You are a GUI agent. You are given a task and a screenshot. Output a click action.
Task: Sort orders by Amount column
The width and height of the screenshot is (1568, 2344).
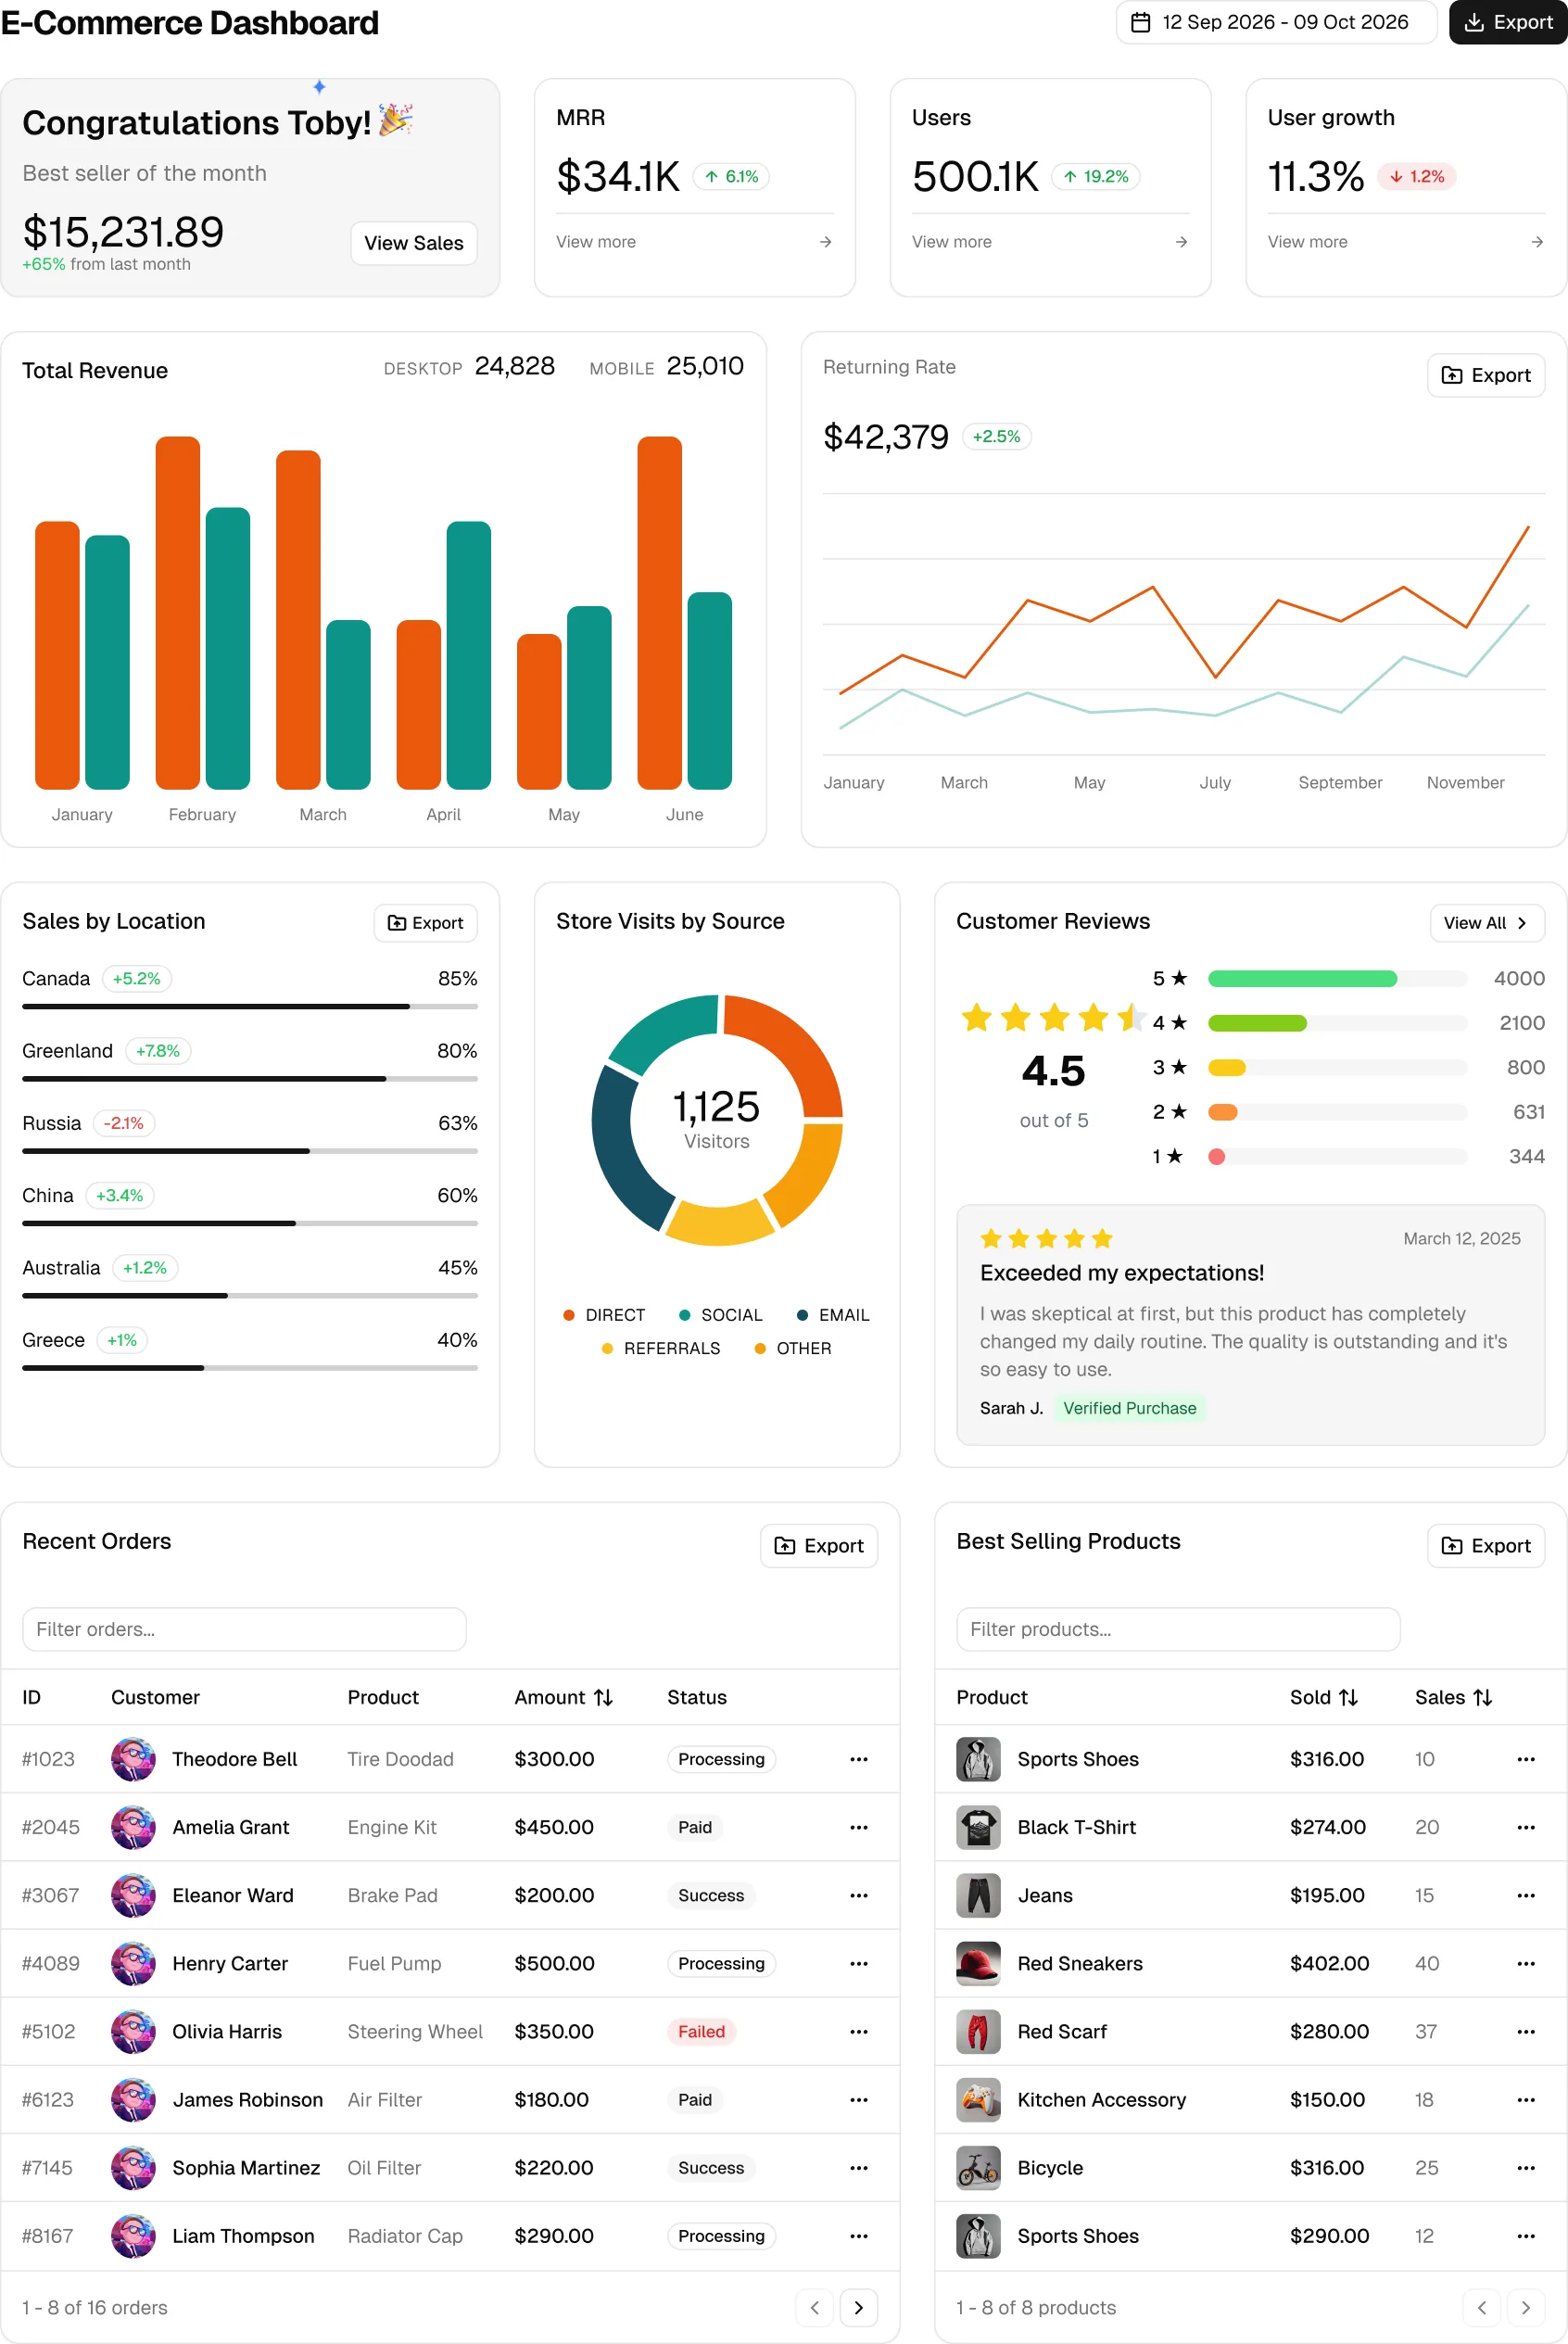[563, 1697]
